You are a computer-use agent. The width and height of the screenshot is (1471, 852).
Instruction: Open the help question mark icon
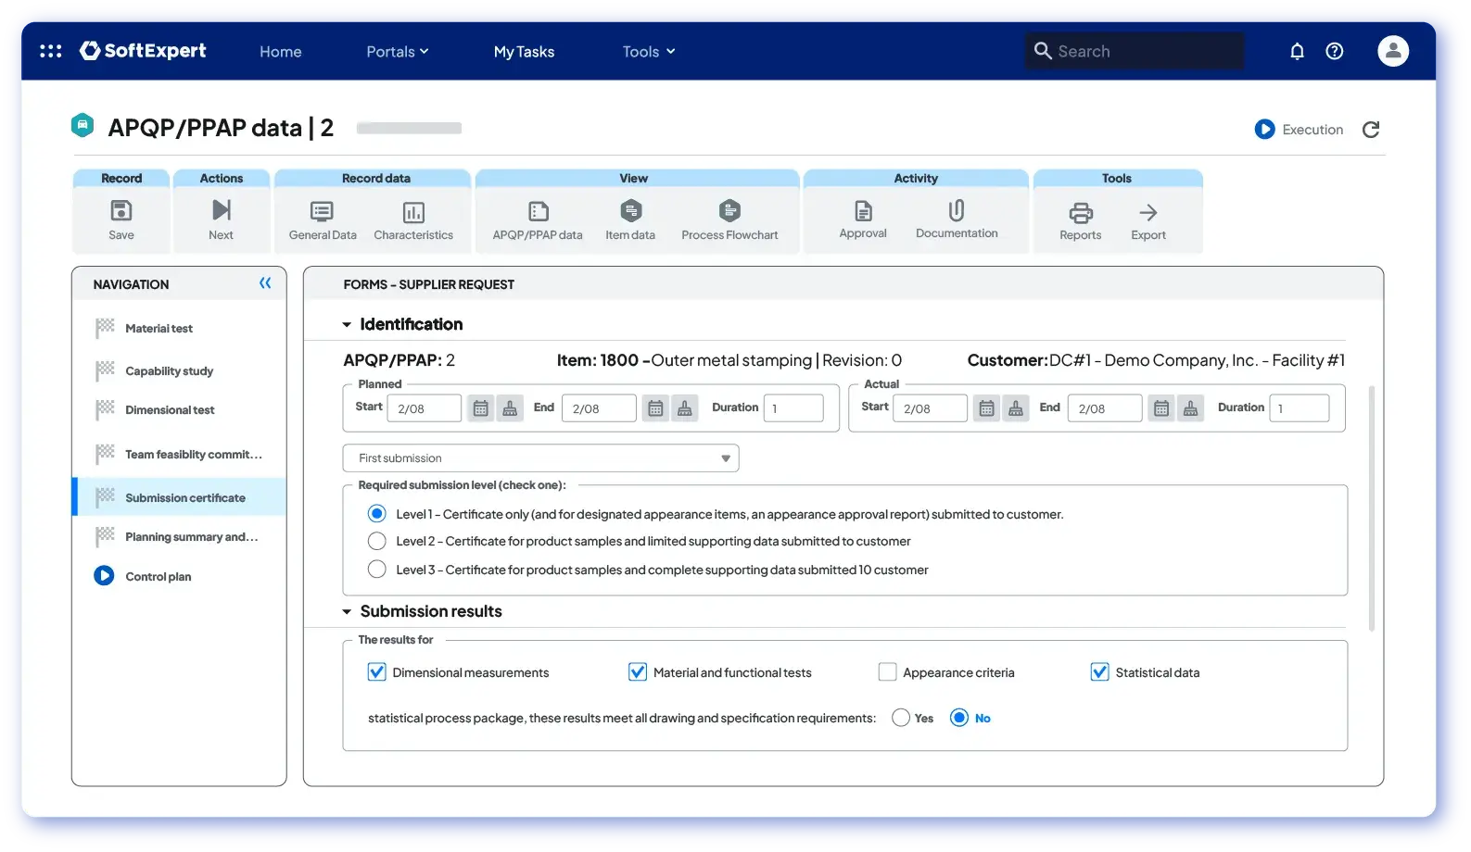pyautogui.click(x=1334, y=51)
